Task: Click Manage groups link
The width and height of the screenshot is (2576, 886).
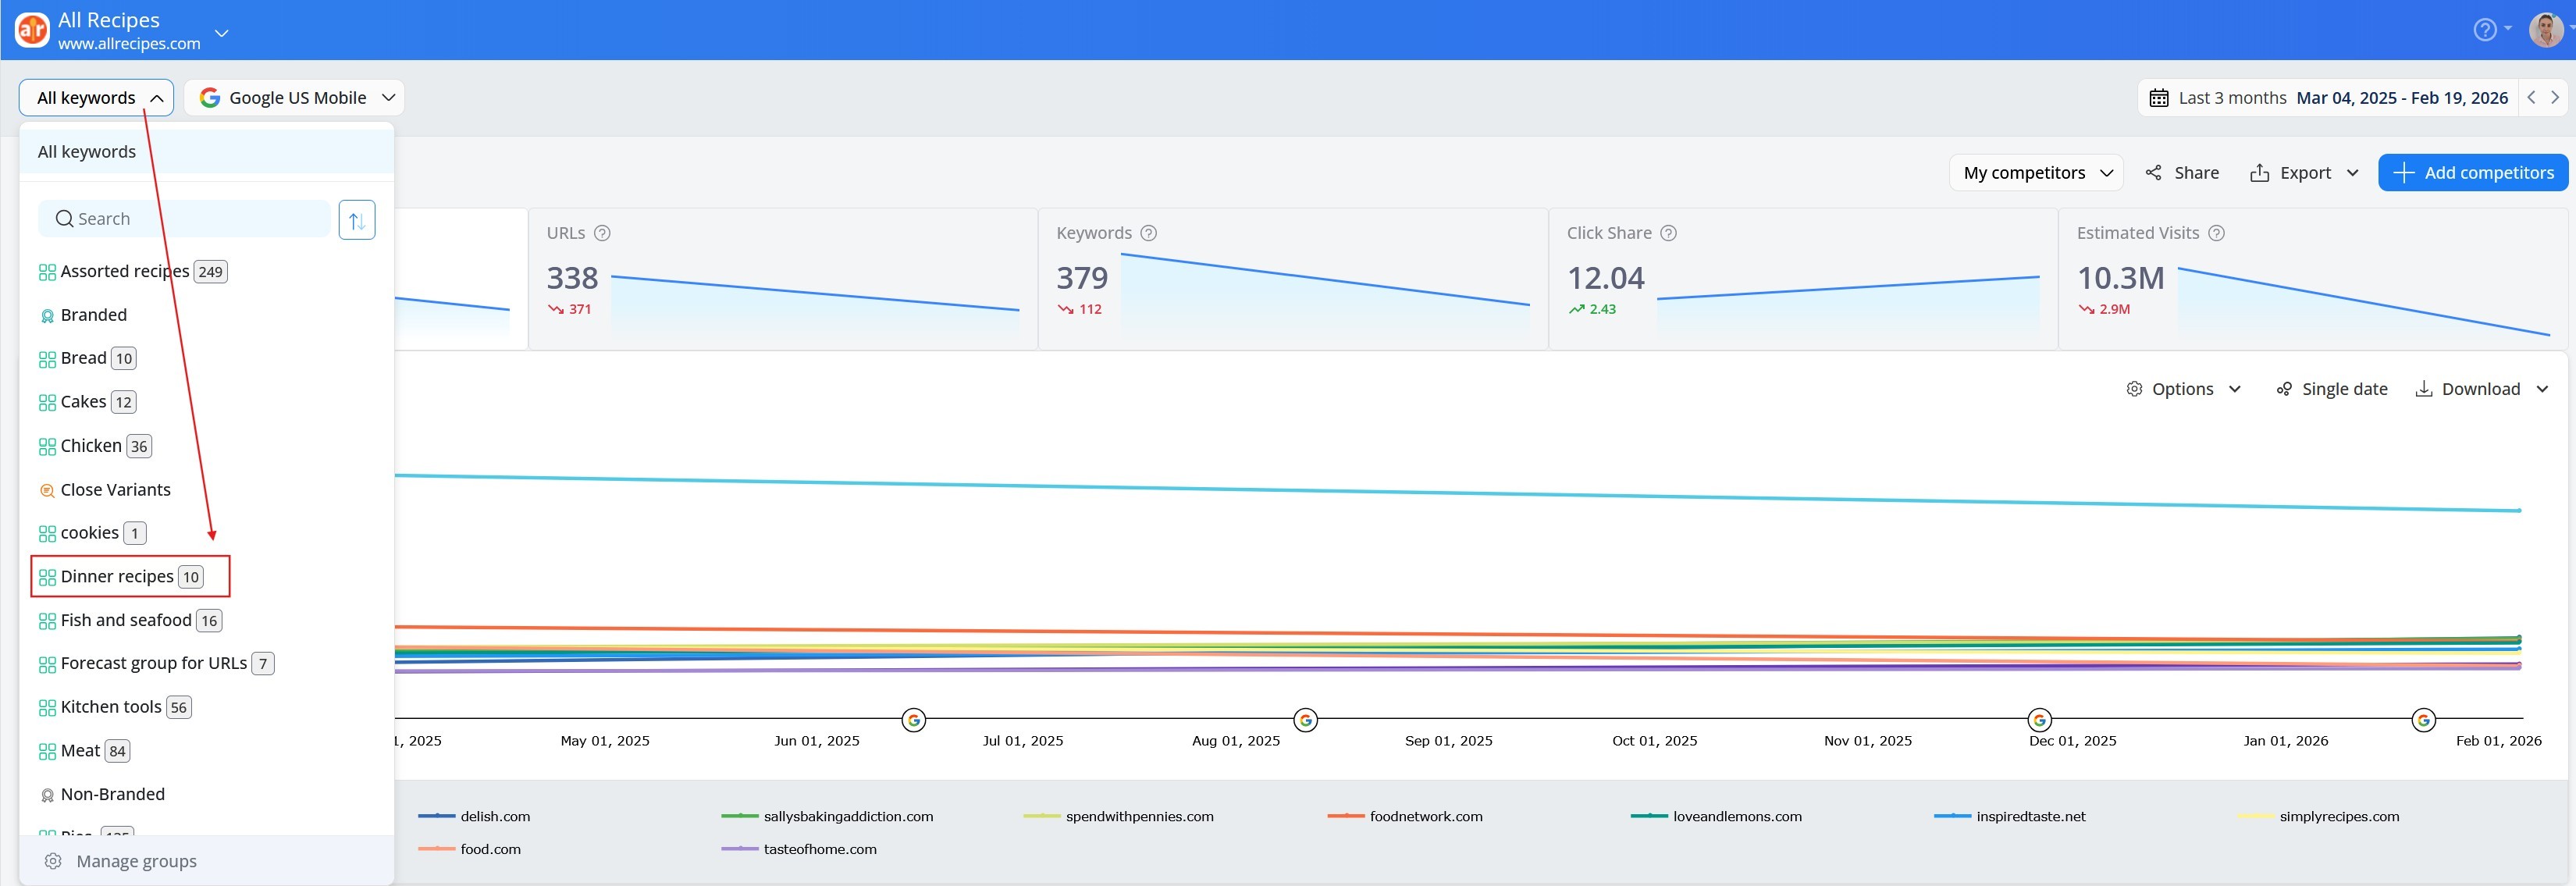Action: coord(136,861)
